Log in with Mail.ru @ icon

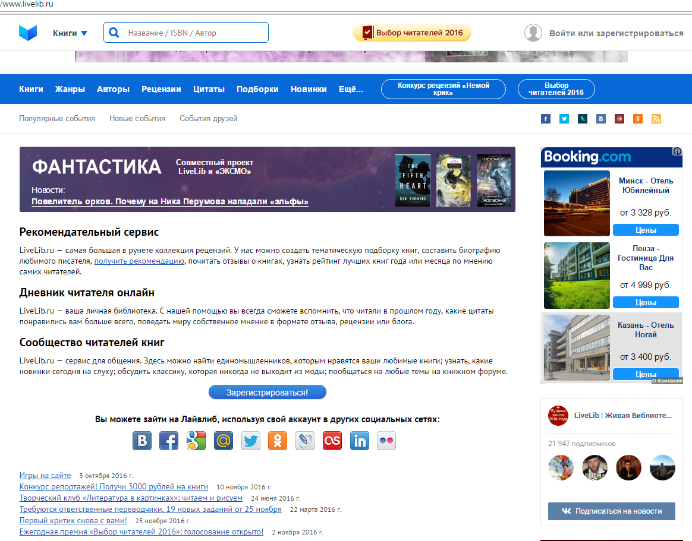224,441
